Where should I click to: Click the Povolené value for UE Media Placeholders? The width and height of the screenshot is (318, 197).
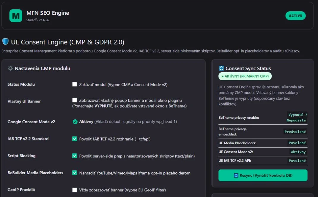297,143
